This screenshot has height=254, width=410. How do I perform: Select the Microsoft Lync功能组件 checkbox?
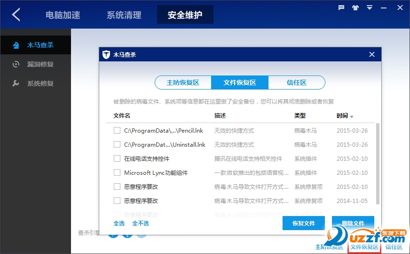(117, 173)
